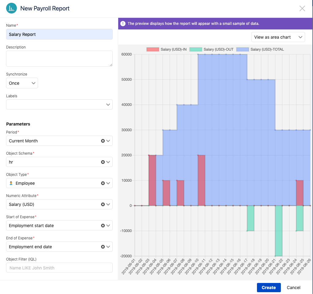Click the info icon on the purple banner
The image size is (313, 294).
click(x=123, y=23)
